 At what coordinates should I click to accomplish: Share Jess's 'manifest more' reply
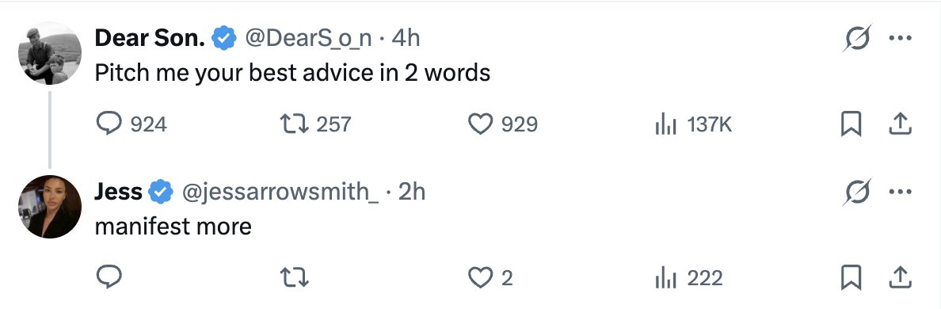[900, 277]
